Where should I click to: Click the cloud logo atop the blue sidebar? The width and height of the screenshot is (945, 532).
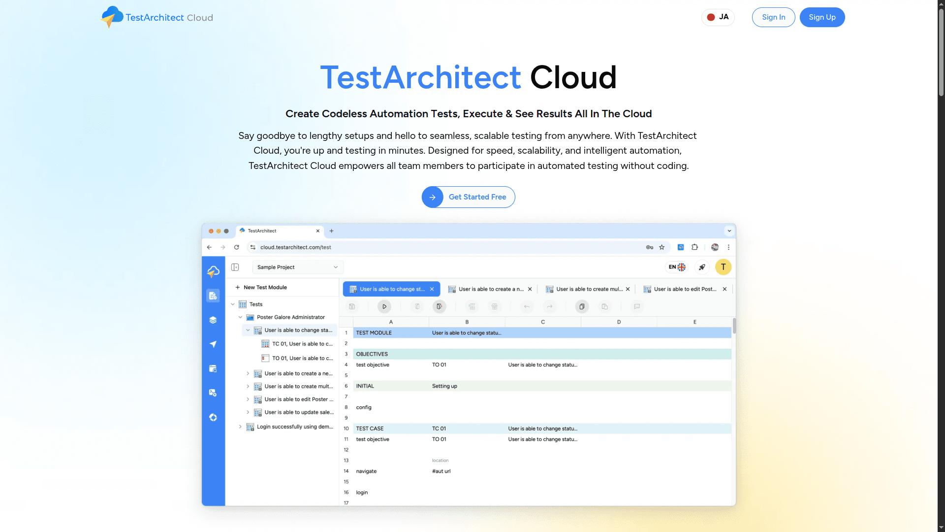click(x=213, y=271)
